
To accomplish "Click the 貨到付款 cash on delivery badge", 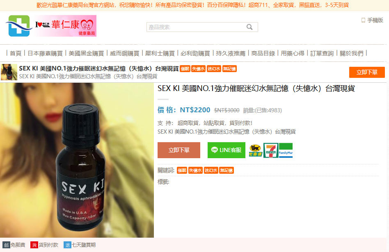I will click(44, 245).
